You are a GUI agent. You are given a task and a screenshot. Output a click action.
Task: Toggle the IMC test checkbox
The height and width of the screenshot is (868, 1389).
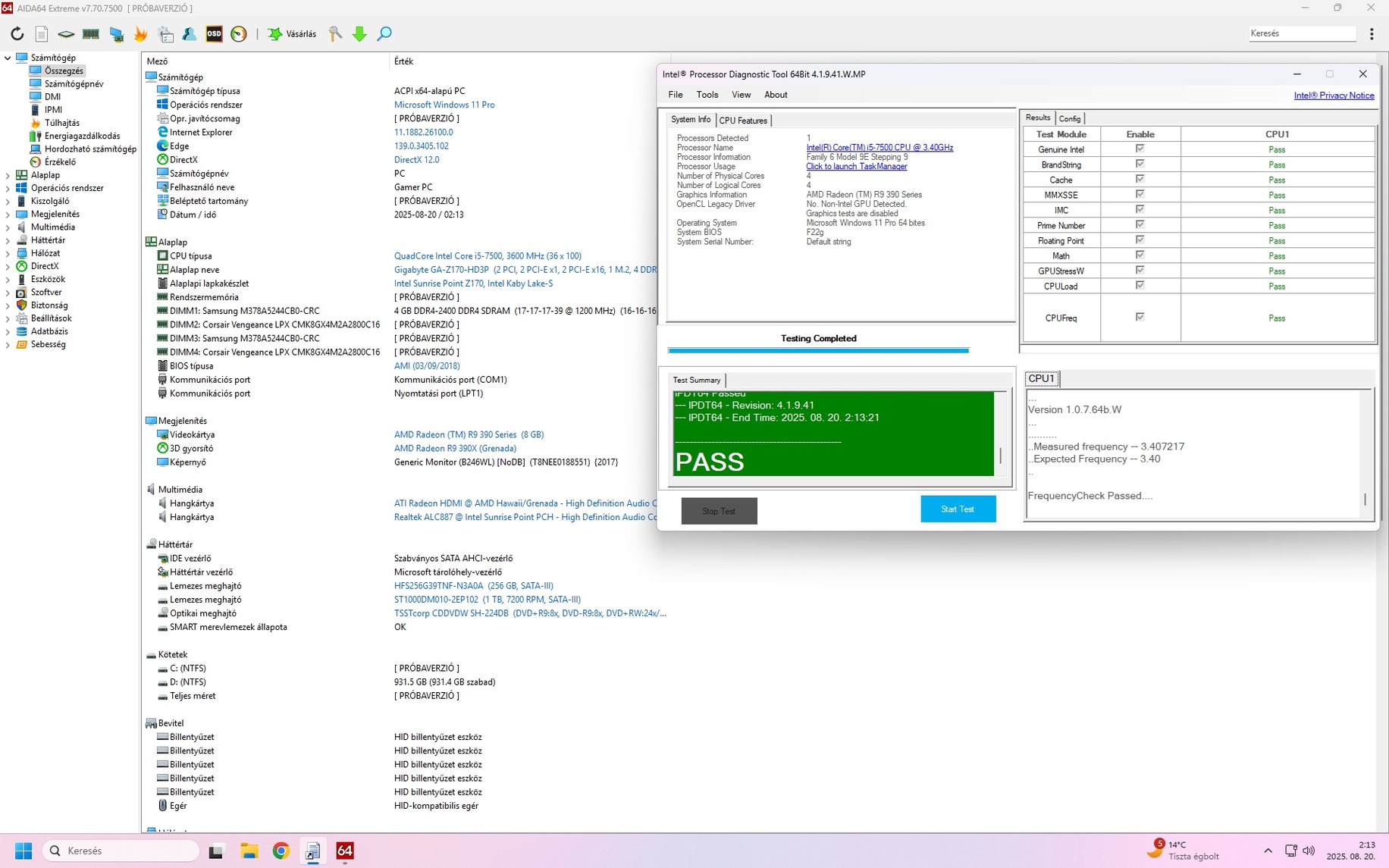coord(1140,209)
